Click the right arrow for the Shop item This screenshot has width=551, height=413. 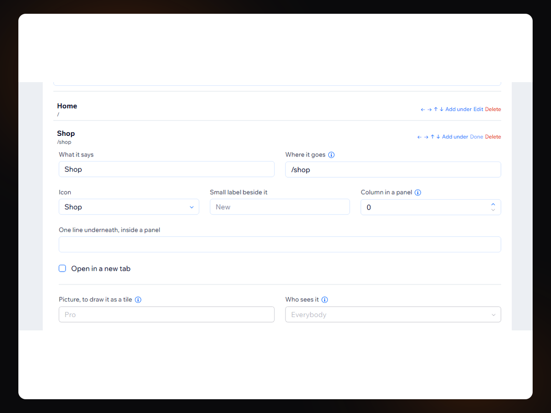(x=426, y=137)
